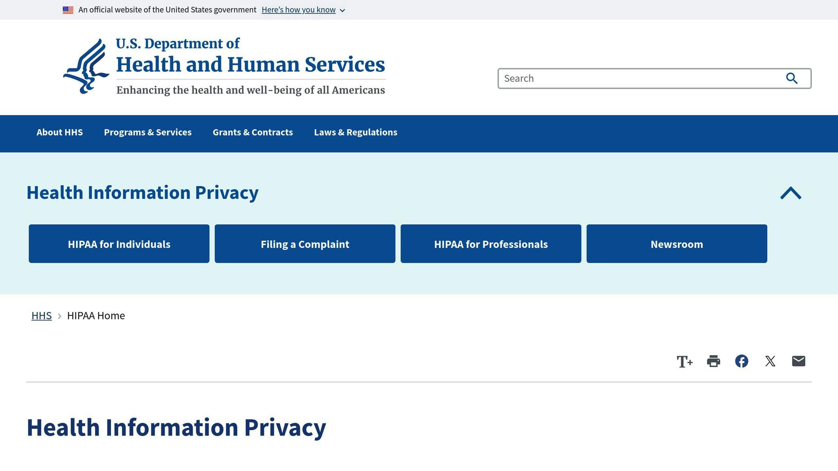Click the search magnifier icon
The image size is (838, 471).
792,78
